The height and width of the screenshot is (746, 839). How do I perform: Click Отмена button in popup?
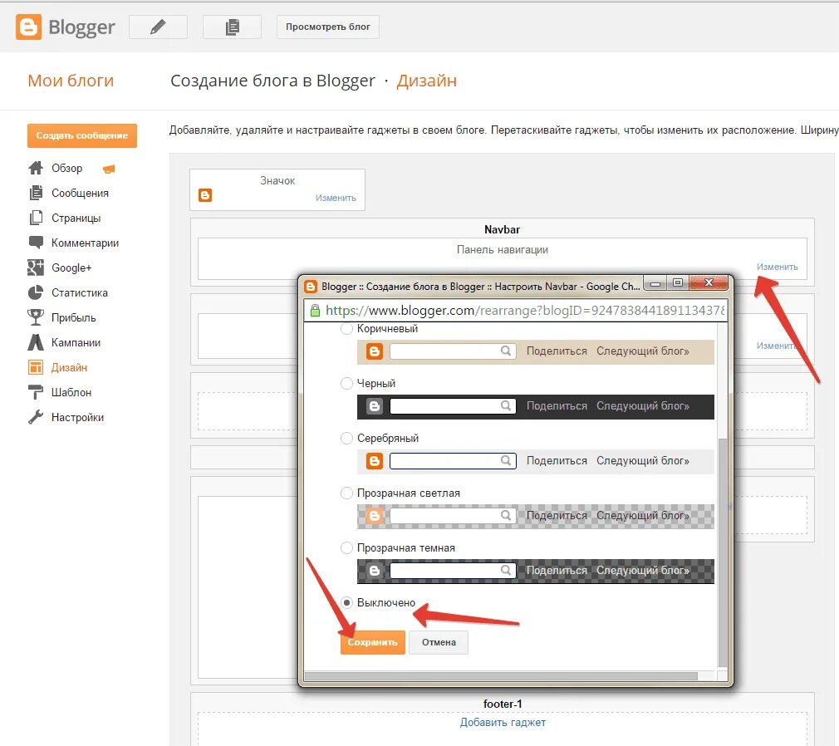click(439, 642)
